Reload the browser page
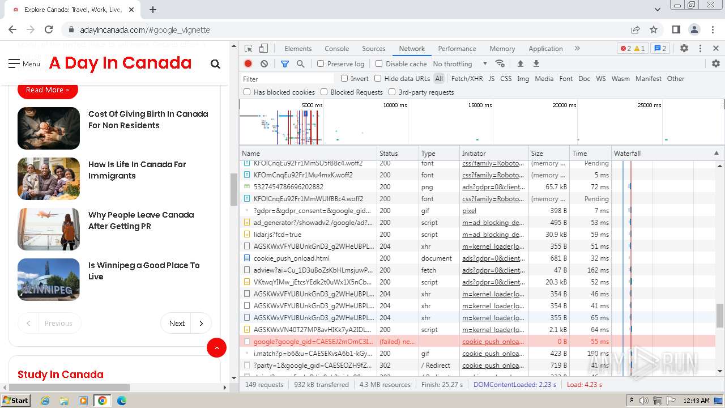 click(49, 29)
